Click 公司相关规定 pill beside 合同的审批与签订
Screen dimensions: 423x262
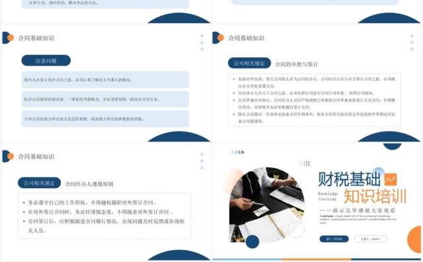(x=249, y=63)
